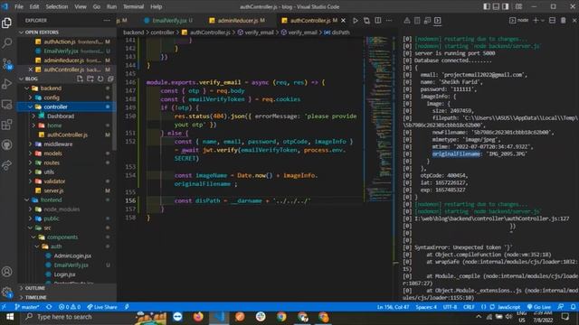
Task: Click controller breadcrumb in editor path
Action: point(162,32)
